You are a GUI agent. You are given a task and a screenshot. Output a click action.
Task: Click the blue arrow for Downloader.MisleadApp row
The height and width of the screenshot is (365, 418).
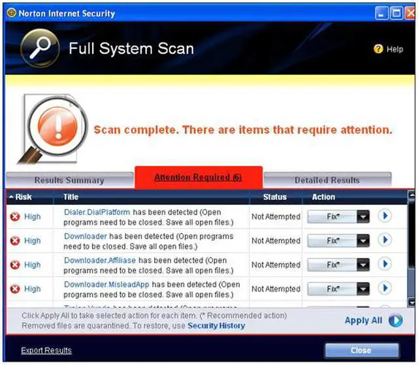(x=385, y=289)
